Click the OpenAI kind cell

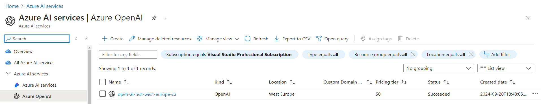(x=222, y=94)
